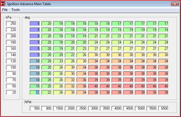Select the red cell at 50 kPa, 6500 RPM
The width and height of the screenshot is (181, 117).
tap(163, 86)
